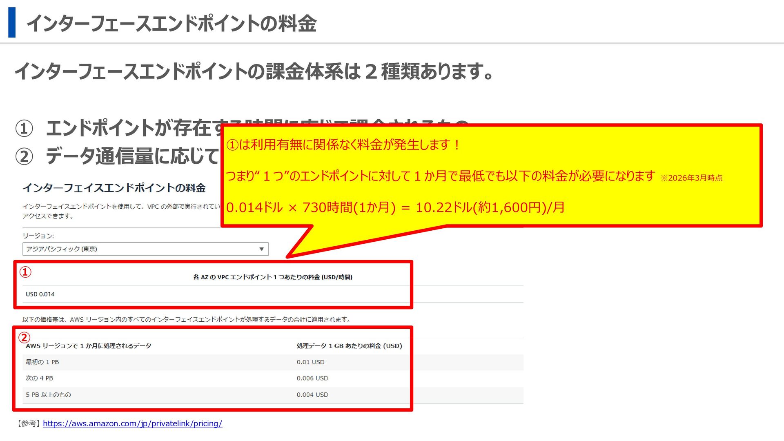Click the 0.004 USD price value
The height and width of the screenshot is (441, 784).
point(312,395)
